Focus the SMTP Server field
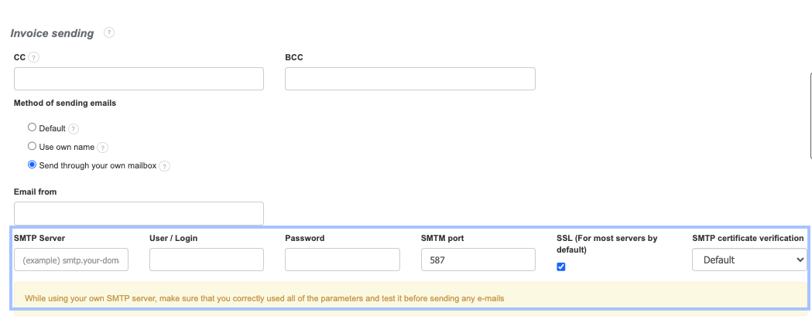Image resolution: width=812 pixels, height=336 pixels. pos(71,260)
